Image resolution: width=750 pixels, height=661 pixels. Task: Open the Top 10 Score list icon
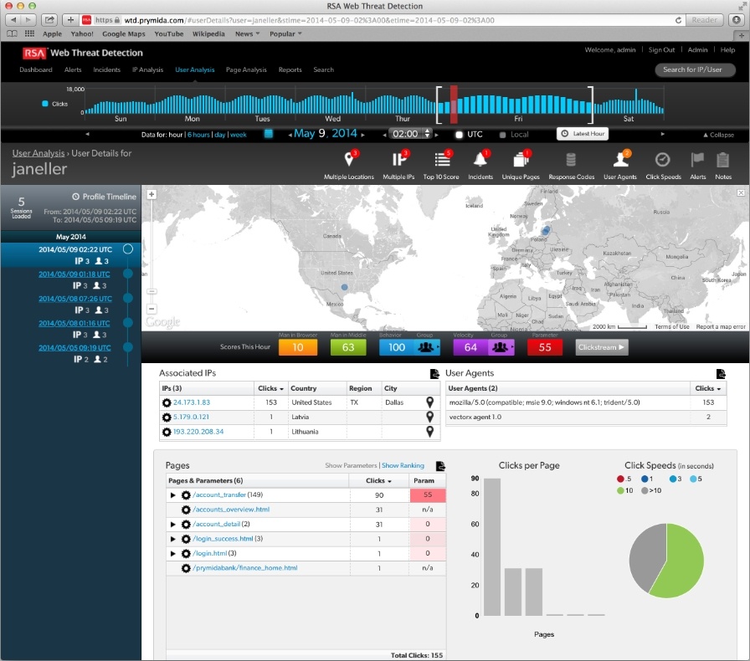(441, 159)
